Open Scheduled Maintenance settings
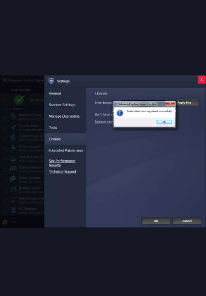 [66, 150]
